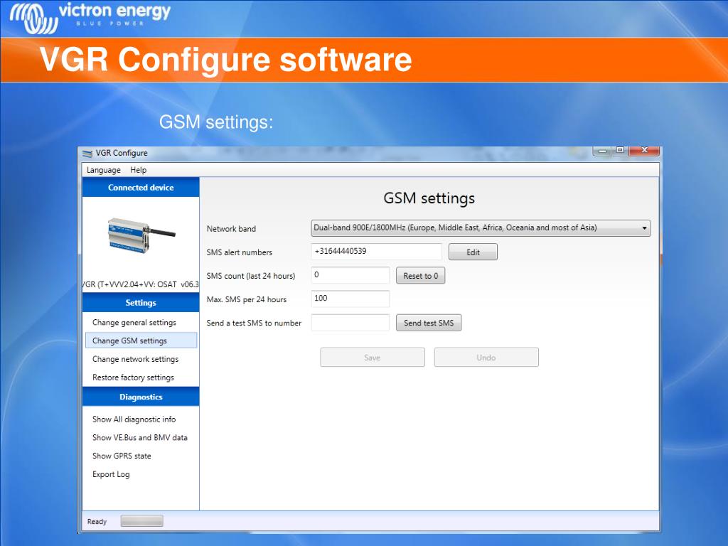Viewport: 728px width, 546px height.
Task: Click the Diagnostics section header
Action: [x=141, y=397]
